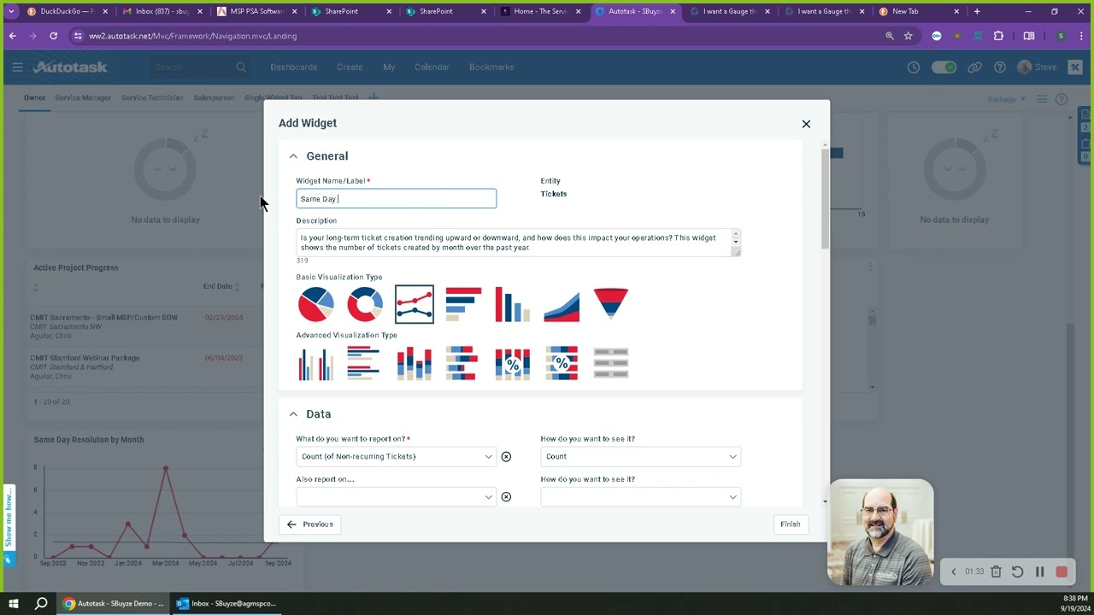Screen dimensions: 1094x615
Task: Delete the recording with trash icon
Action: click(996, 571)
